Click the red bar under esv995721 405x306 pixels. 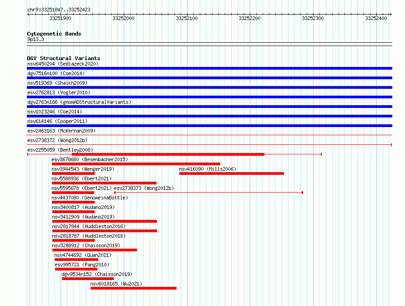(x=76, y=269)
